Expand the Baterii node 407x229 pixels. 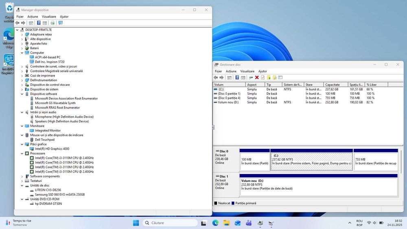[x=22, y=48]
